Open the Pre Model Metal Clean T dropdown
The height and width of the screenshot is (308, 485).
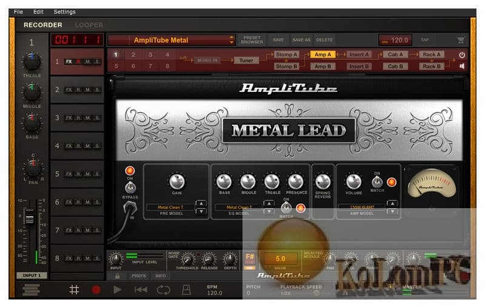coord(170,208)
